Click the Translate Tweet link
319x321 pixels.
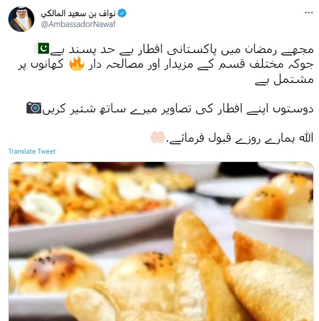[32, 151]
